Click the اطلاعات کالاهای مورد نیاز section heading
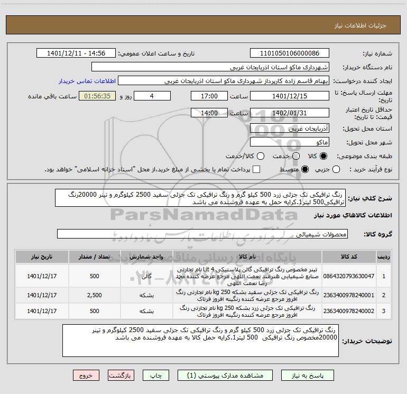The image size is (407, 394). coord(353,215)
